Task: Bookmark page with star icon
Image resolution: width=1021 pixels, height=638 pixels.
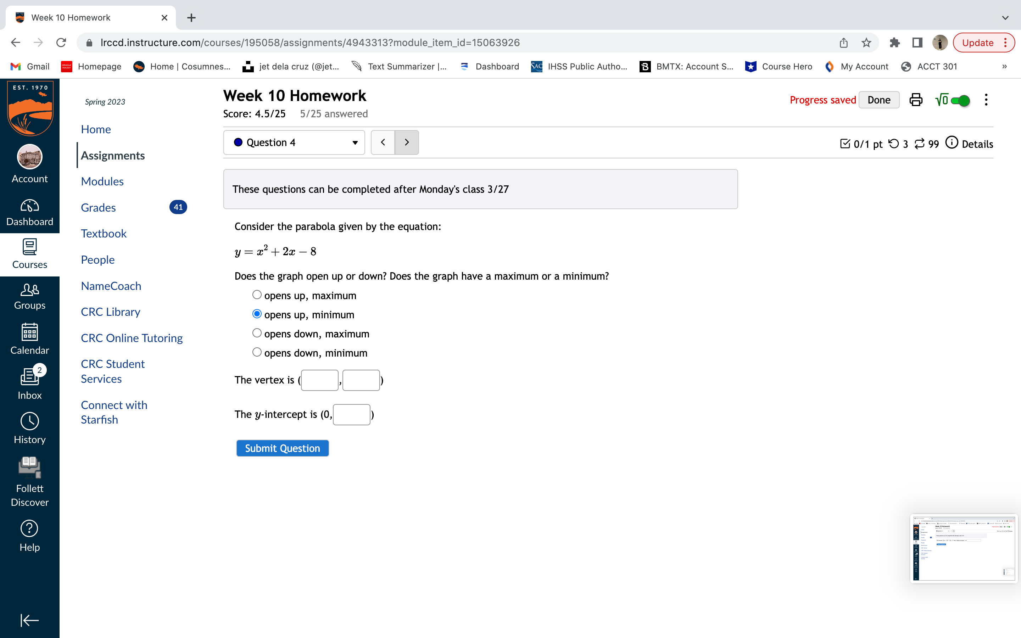Action: coord(866,43)
